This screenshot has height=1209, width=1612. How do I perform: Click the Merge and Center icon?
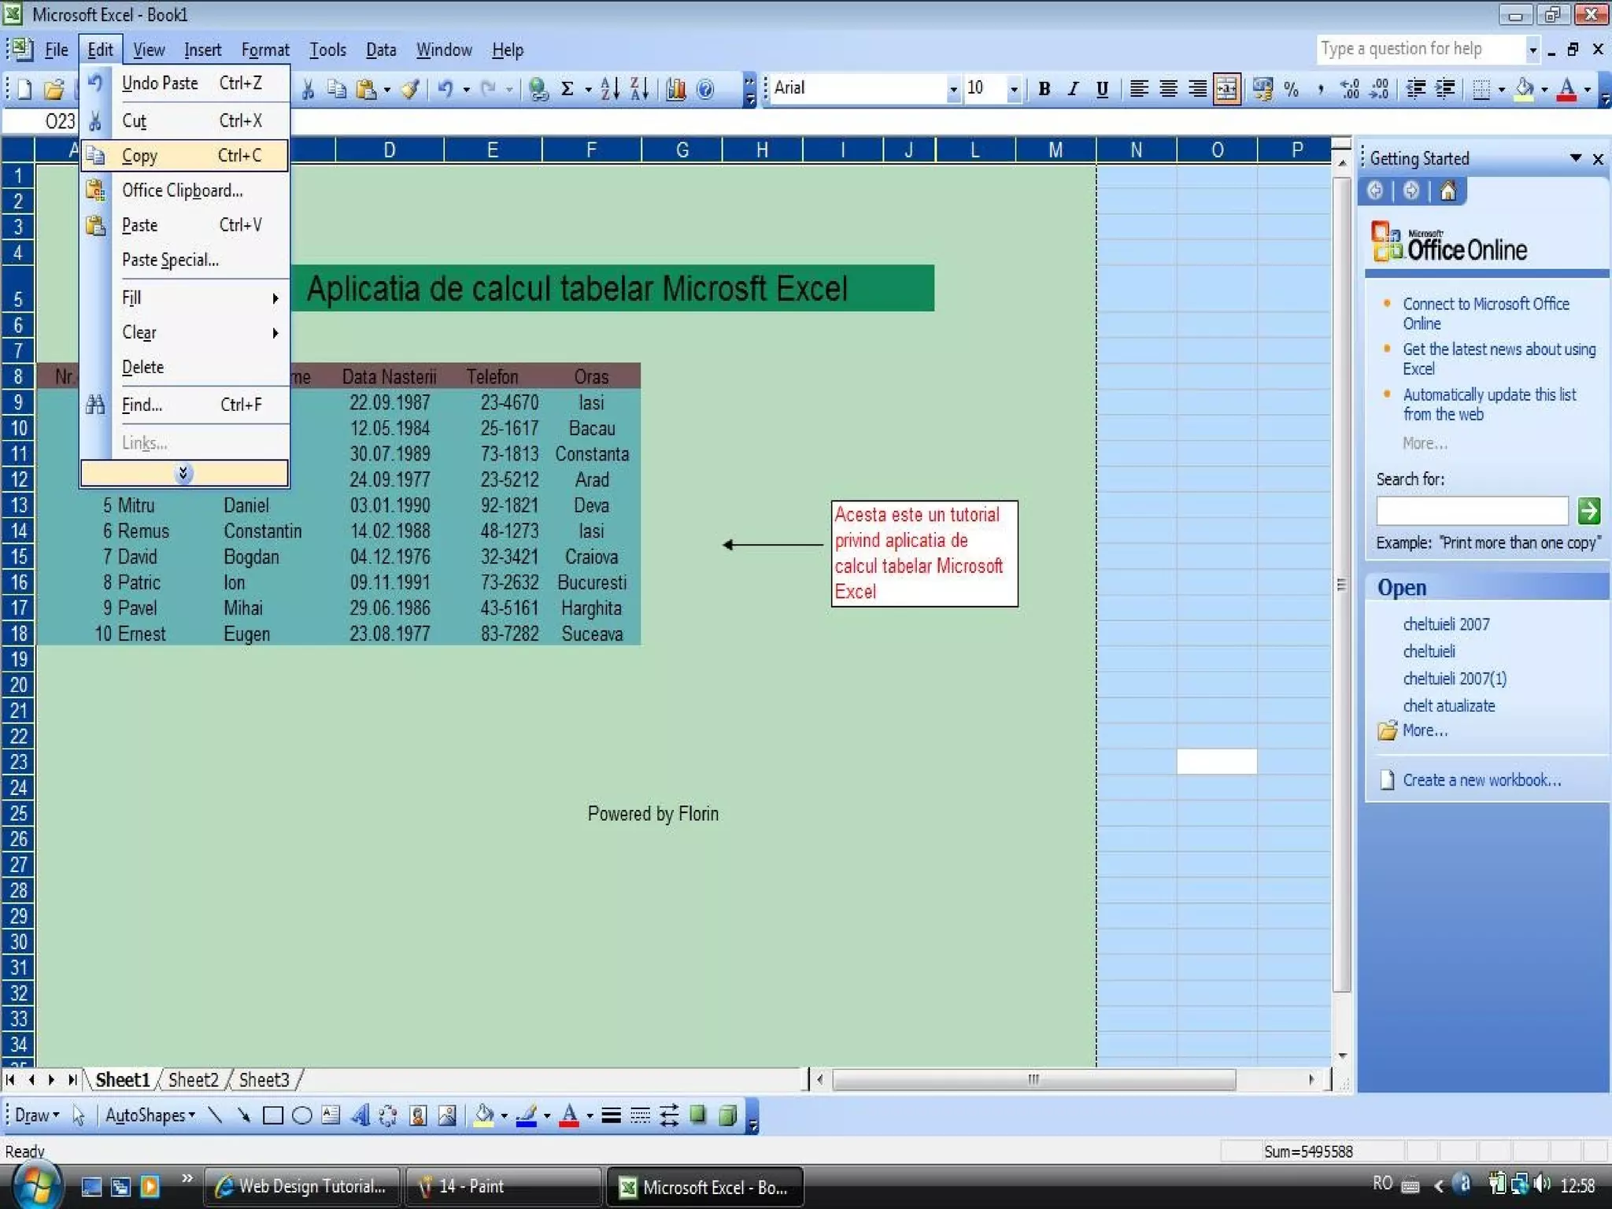coord(1226,88)
